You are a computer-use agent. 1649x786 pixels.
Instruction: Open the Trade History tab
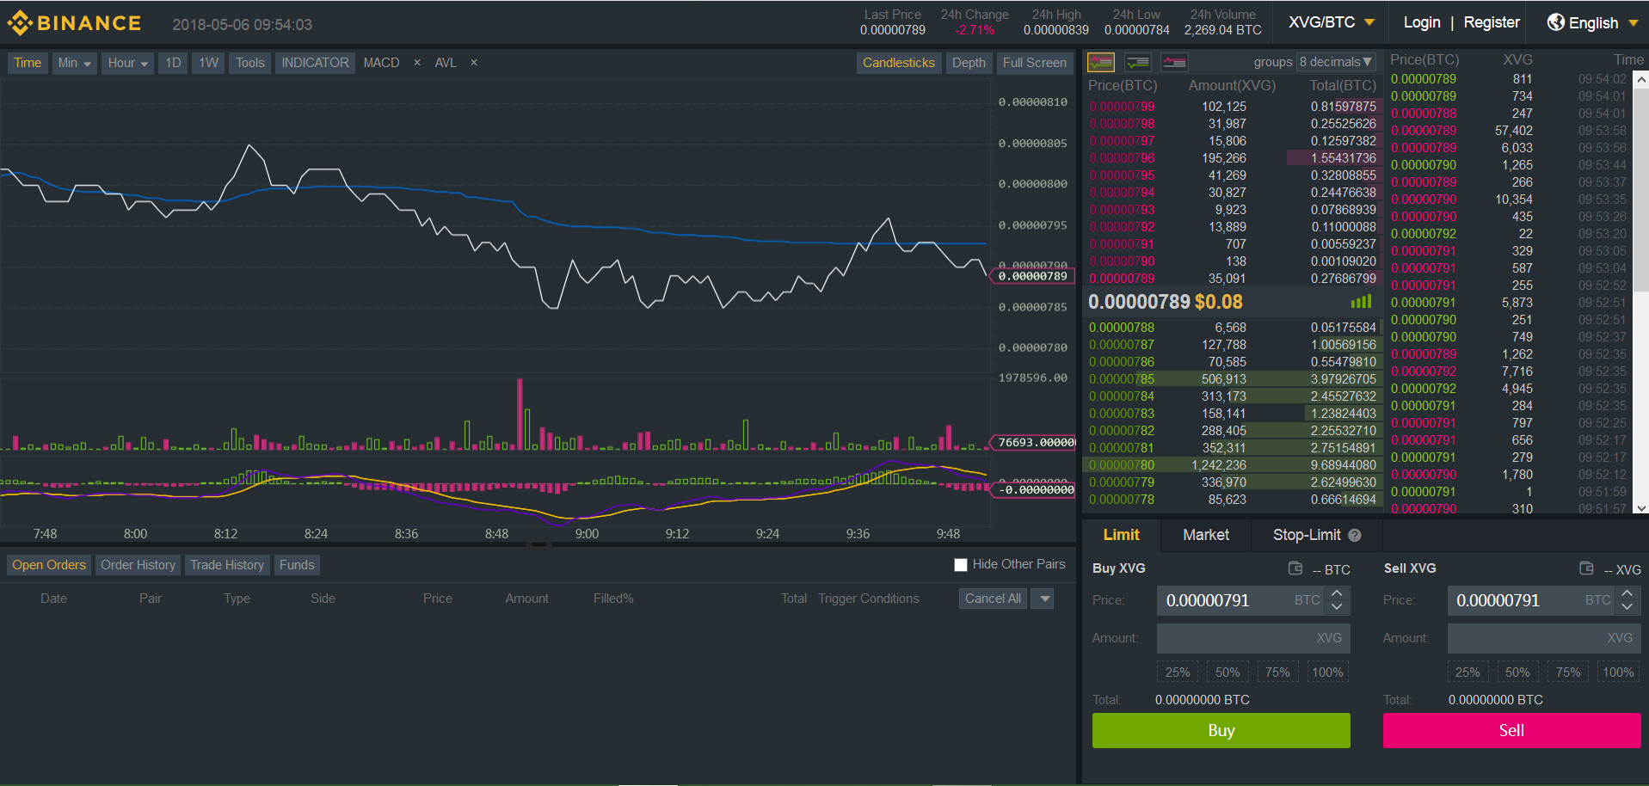[227, 565]
